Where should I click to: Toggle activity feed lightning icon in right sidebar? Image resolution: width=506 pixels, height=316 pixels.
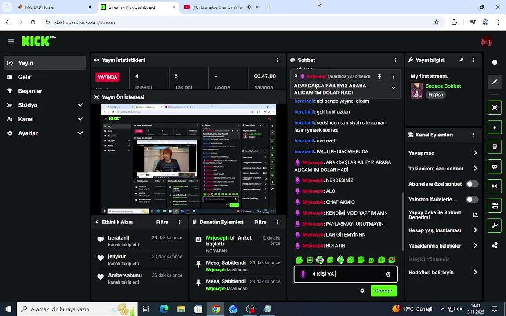(495, 127)
